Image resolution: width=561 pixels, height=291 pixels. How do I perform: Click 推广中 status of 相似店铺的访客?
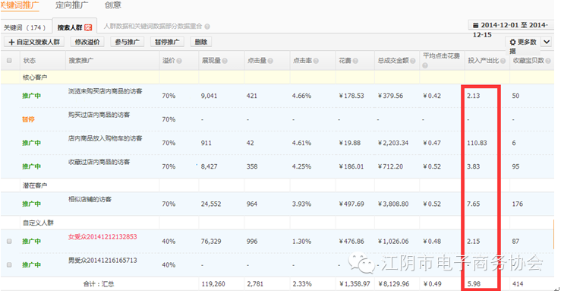31,204
